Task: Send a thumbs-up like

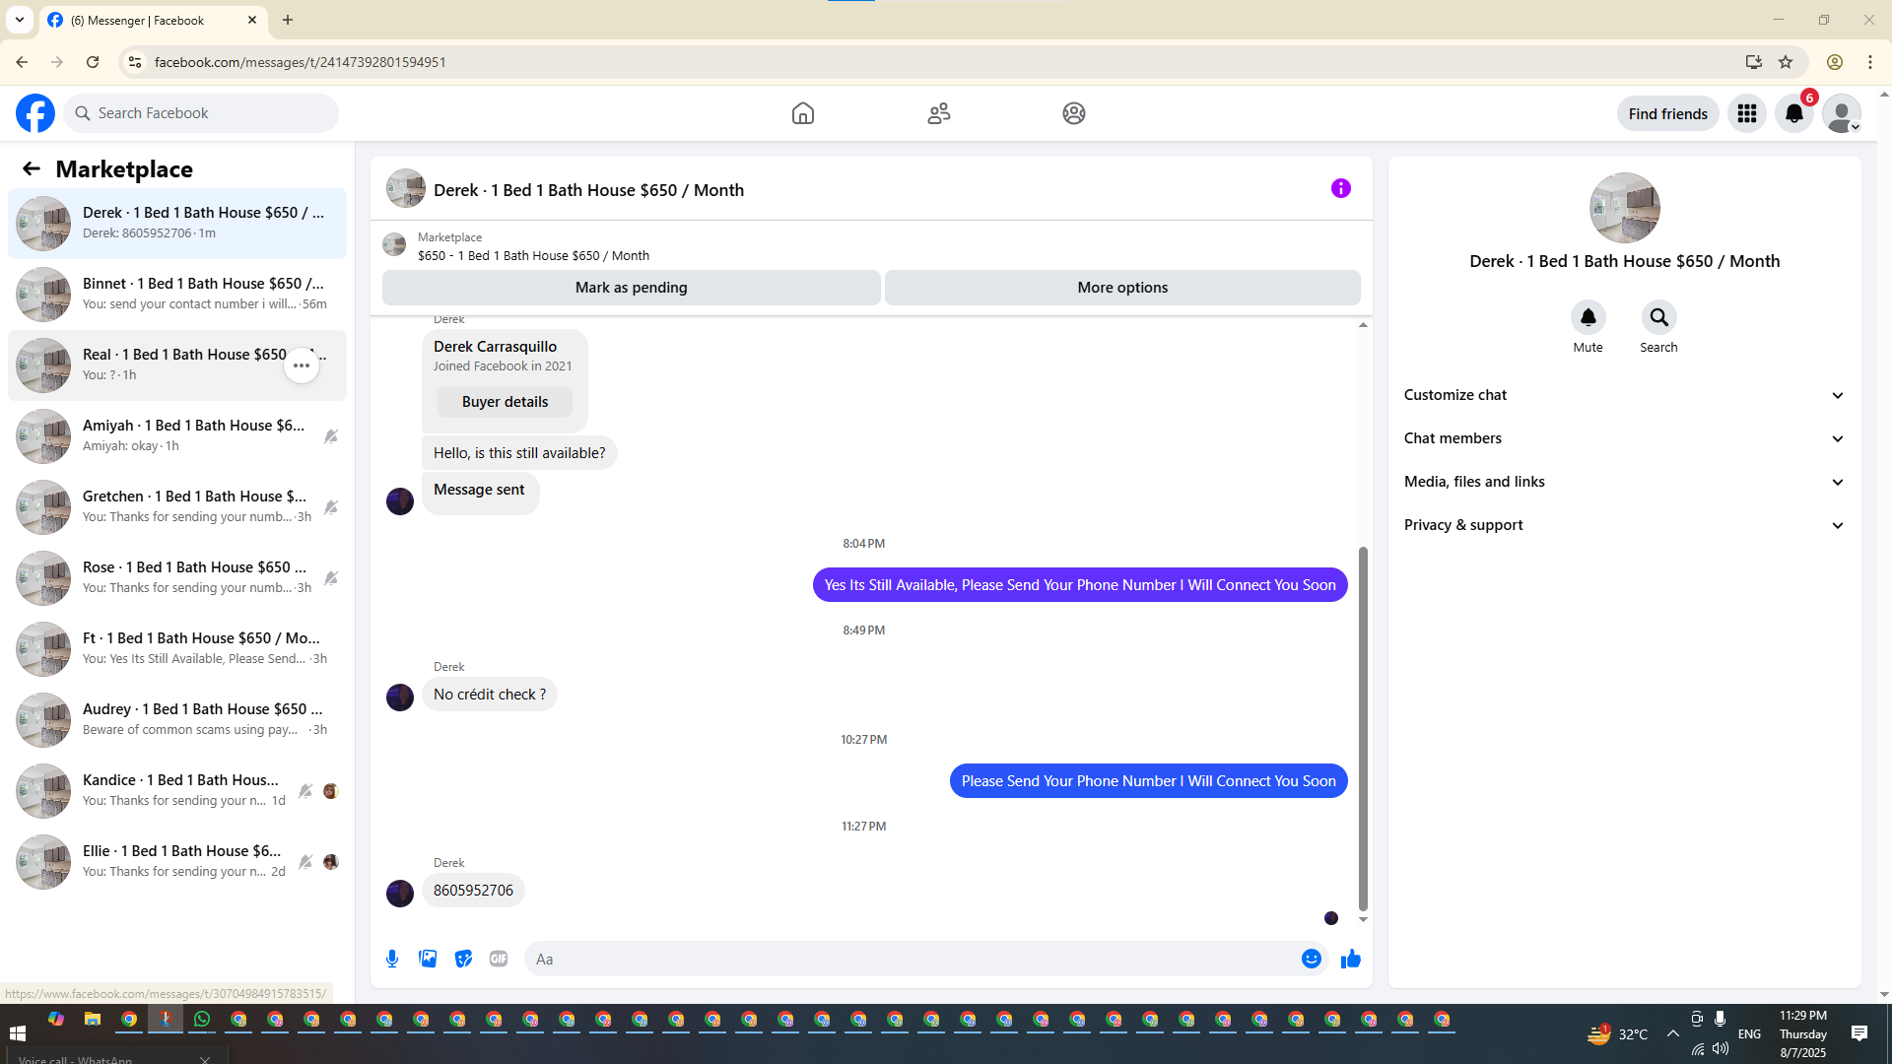Action: (1350, 959)
